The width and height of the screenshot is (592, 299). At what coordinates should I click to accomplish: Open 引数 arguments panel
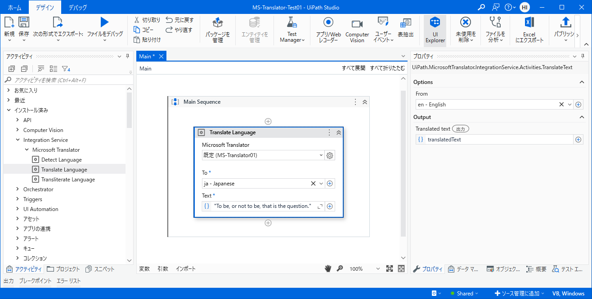coord(163,269)
